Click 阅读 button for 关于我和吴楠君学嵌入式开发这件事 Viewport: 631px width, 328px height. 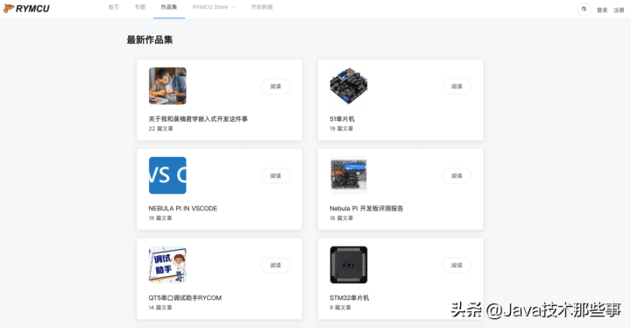coord(276,86)
